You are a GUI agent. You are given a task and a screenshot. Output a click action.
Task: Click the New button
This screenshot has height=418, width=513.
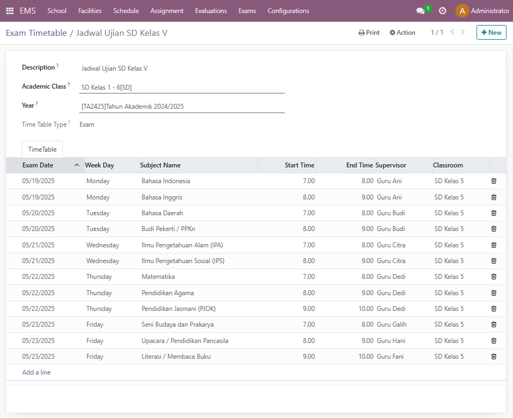point(491,33)
